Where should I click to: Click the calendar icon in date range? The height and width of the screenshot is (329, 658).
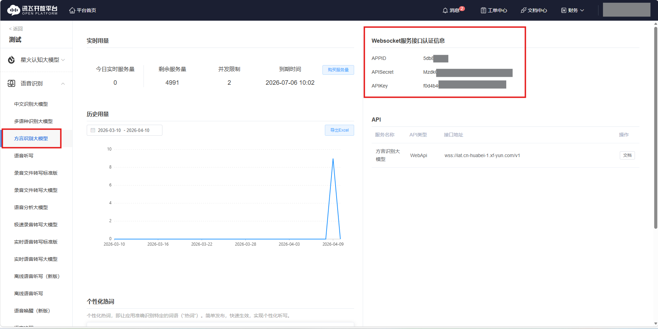tap(93, 130)
